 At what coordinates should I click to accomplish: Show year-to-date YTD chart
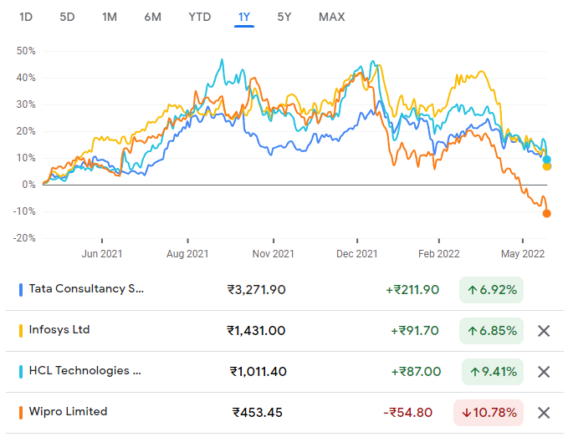tap(200, 17)
